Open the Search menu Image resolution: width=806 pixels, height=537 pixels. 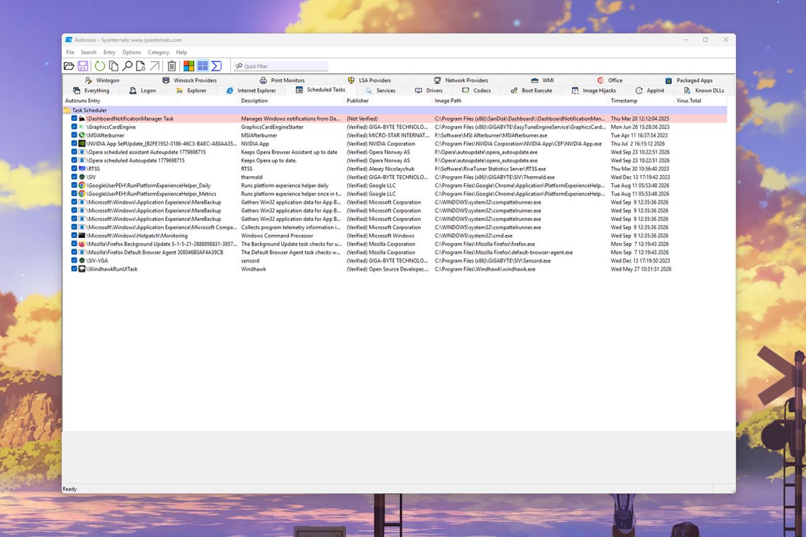89,52
